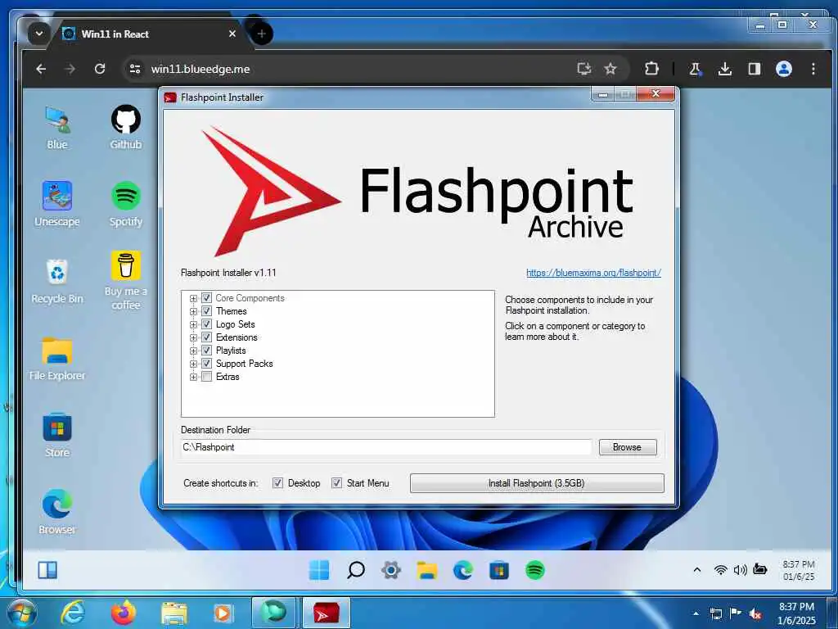The width and height of the screenshot is (838, 629).
Task: Launch Firefox from Windows 7 taskbar
Action: pyautogui.click(x=124, y=613)
